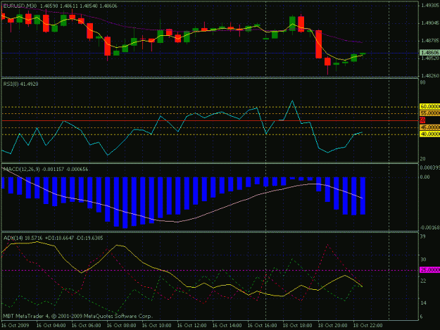Select the RSI 40.0000 level label

[x=430, y=134]
